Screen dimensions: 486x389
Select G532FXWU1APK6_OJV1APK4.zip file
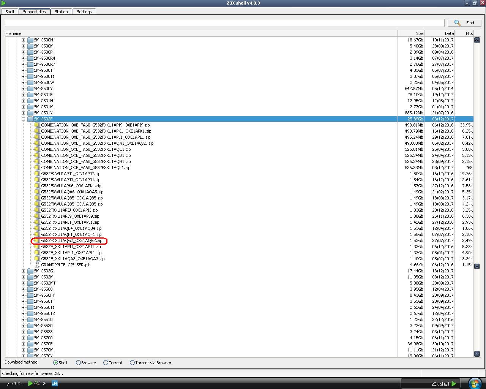point(71,186)
